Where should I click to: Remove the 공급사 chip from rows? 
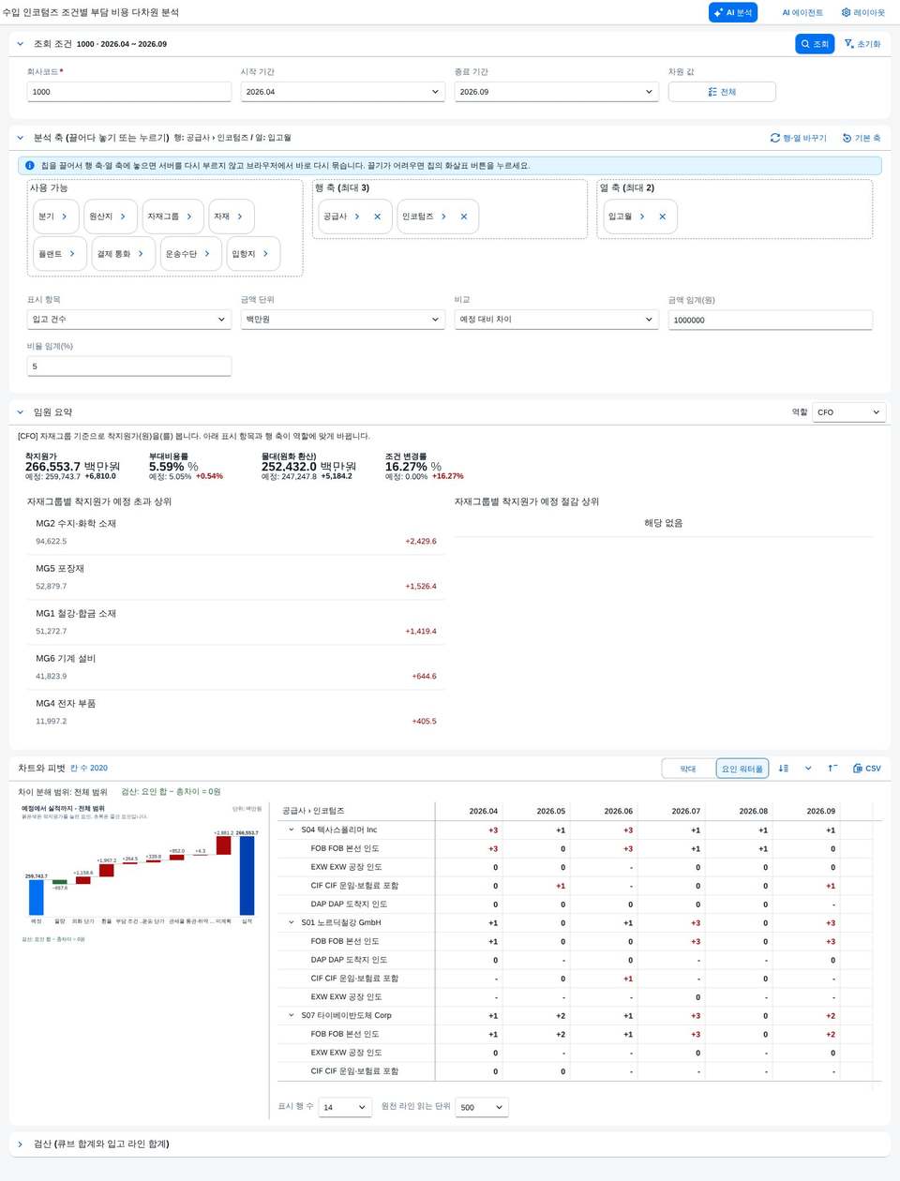pos(378,217)
